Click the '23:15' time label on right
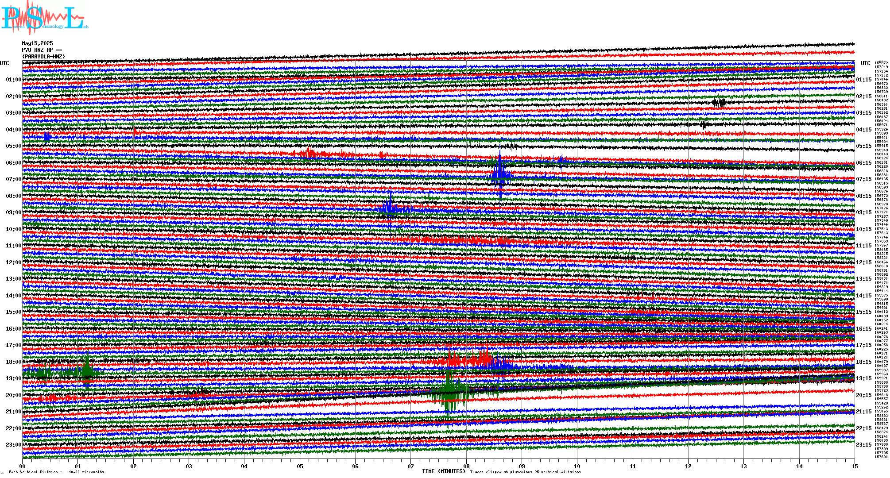The image size is (890, 478). coord(864,445)
